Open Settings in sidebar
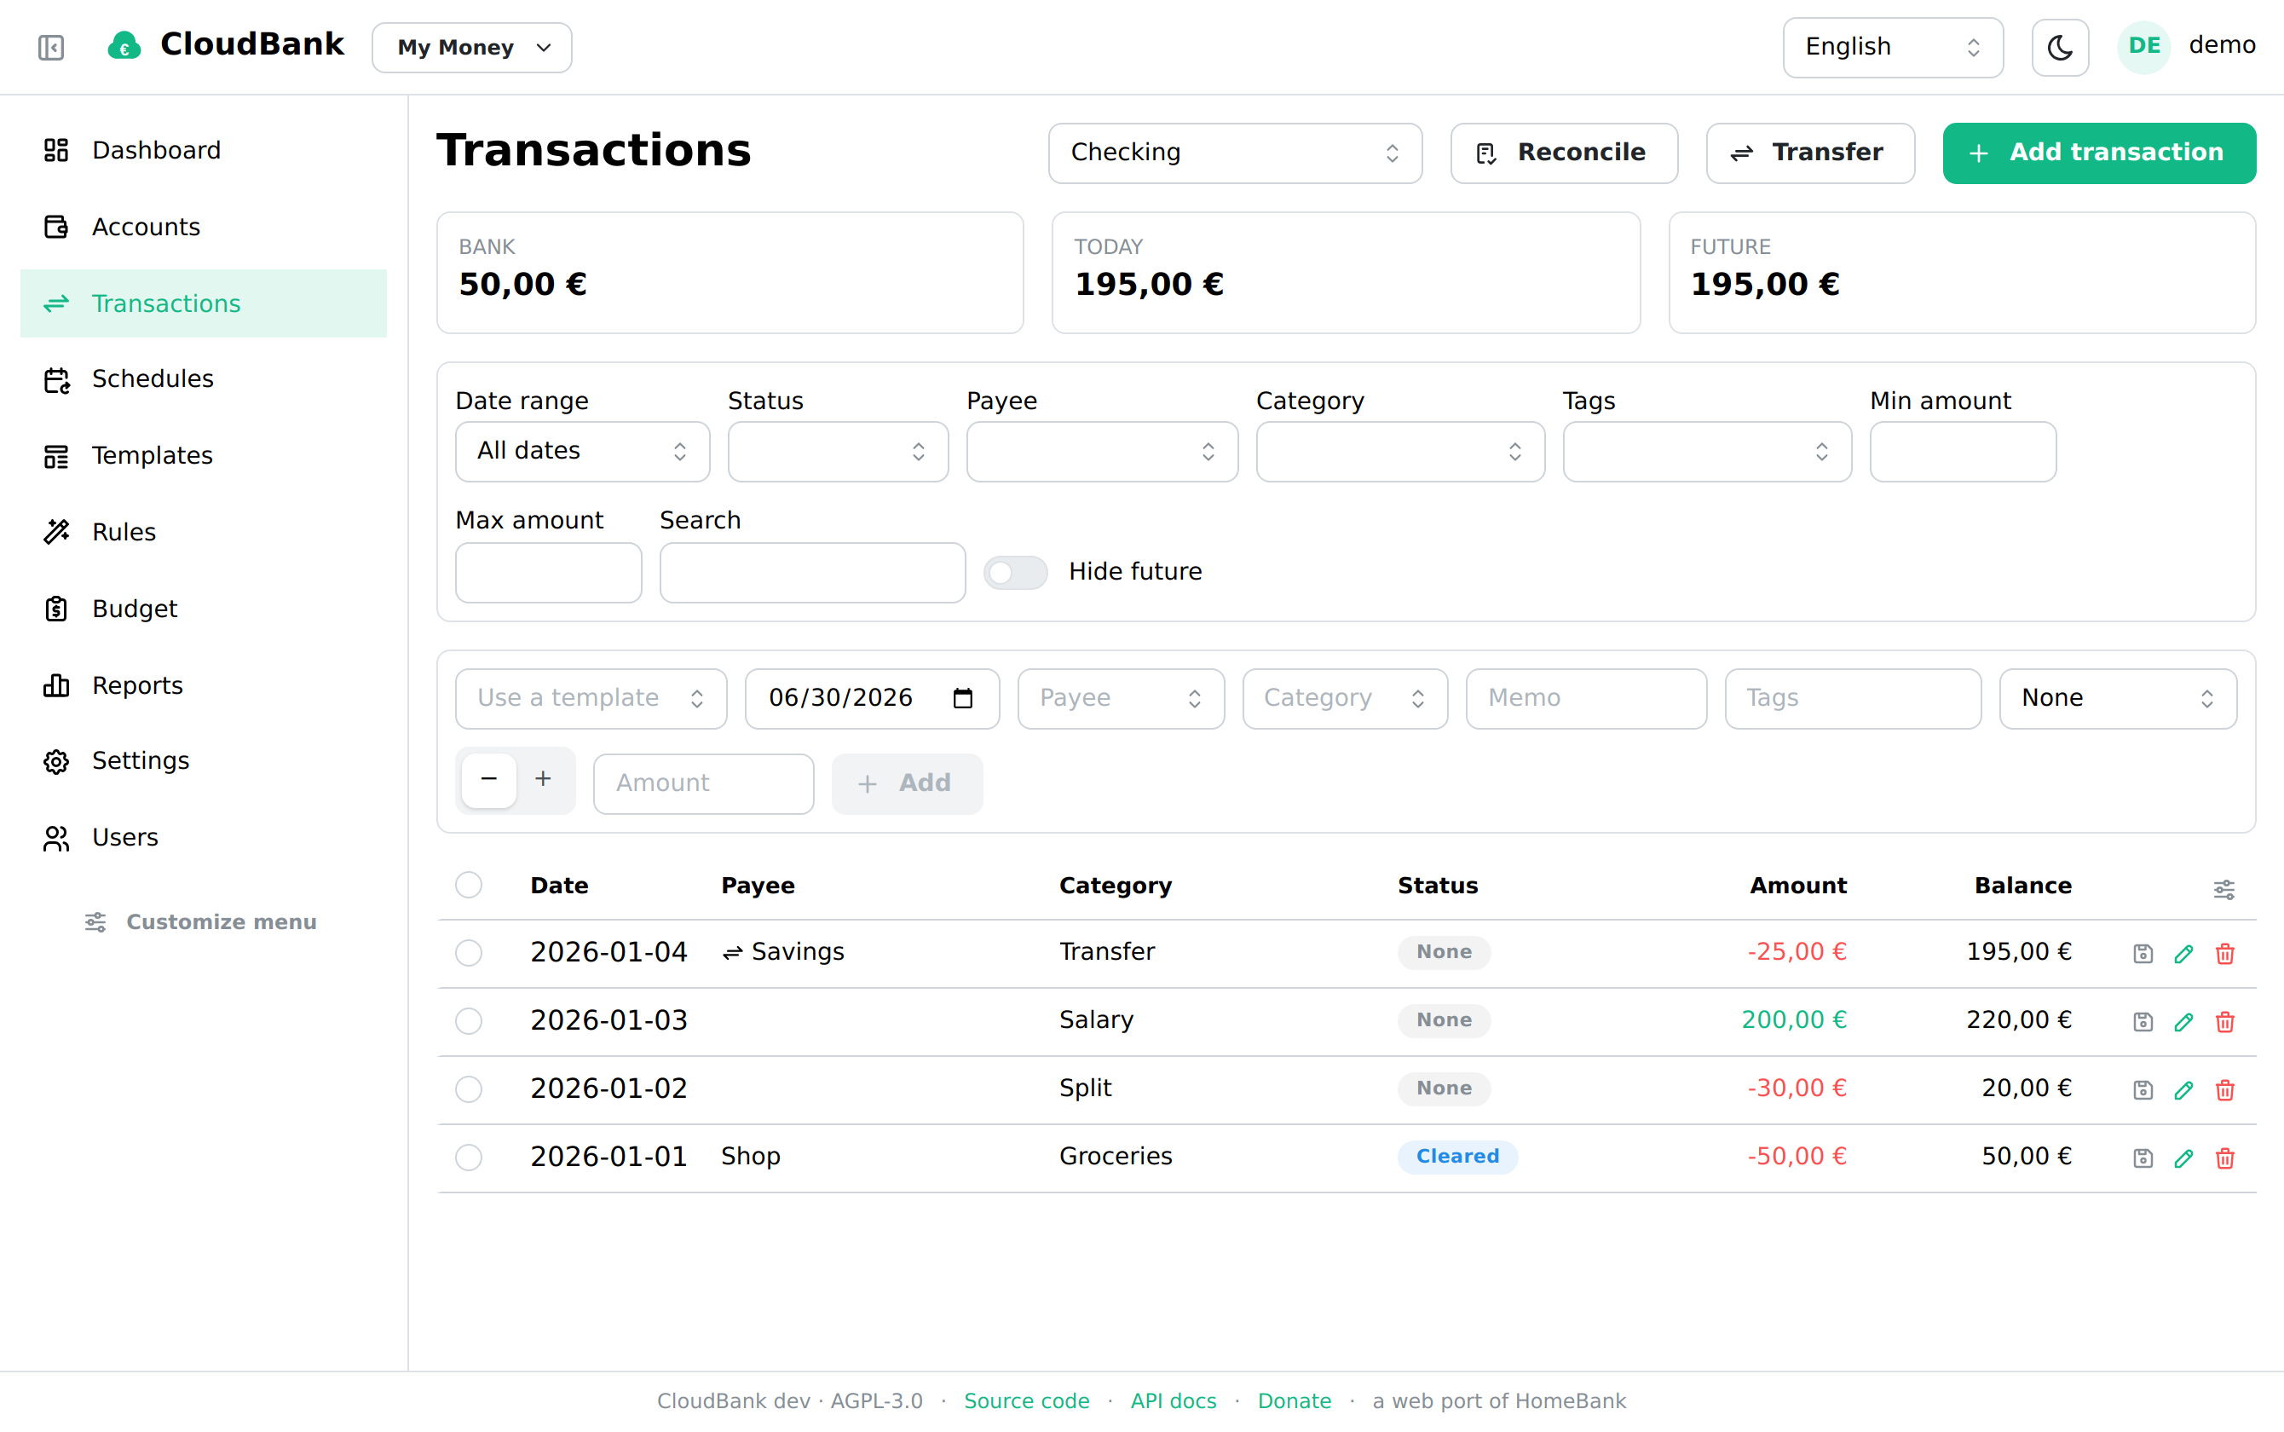 204,761
